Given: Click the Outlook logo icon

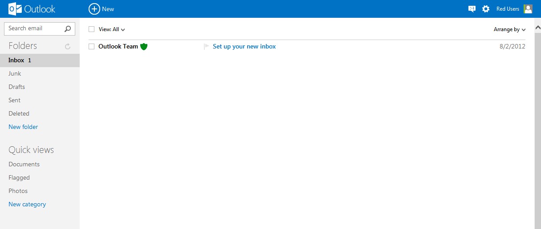Looking at the screenshot, I should click(x=15, y=9).
